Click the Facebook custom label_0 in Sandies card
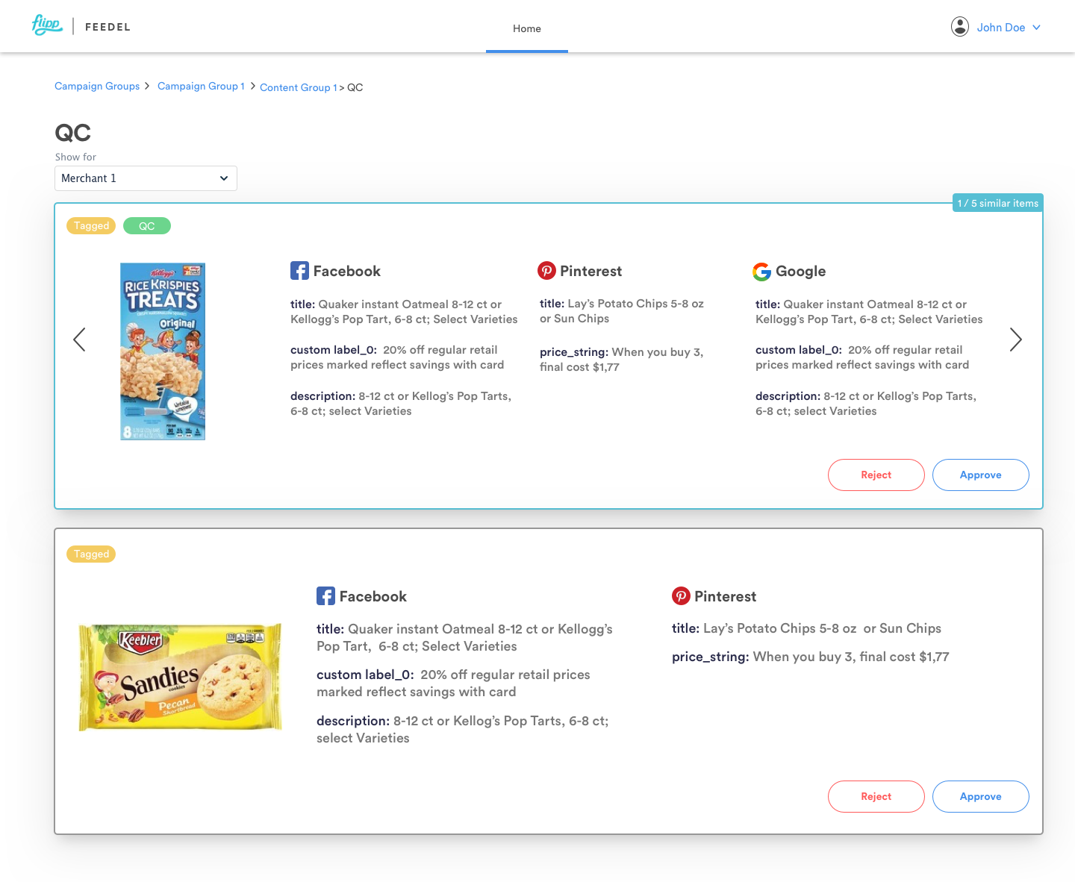The image size is (1075, 882). point(453,683)
